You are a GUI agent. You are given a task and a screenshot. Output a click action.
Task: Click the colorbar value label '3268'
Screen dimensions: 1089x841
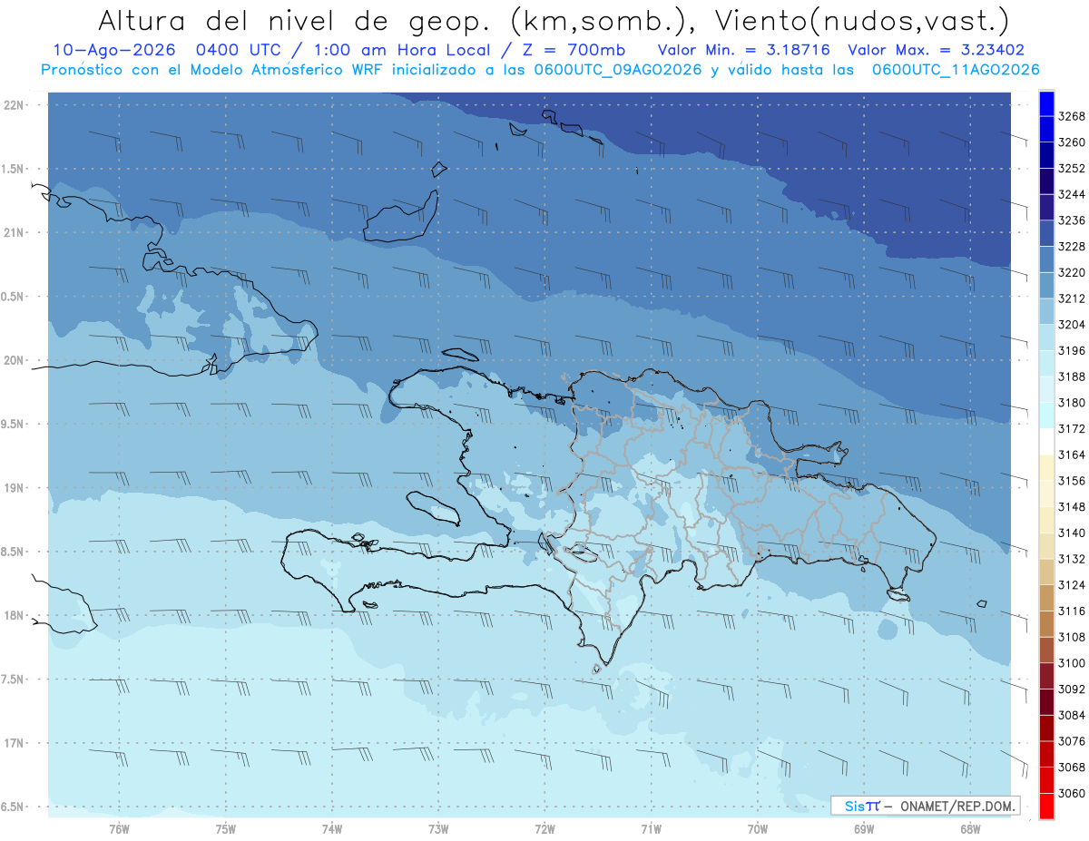pyautogui.click(x=1071, y=116)
